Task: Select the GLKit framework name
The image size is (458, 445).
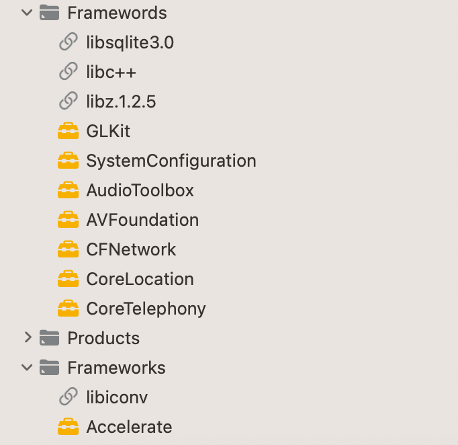Action: [x=108, y=131]
